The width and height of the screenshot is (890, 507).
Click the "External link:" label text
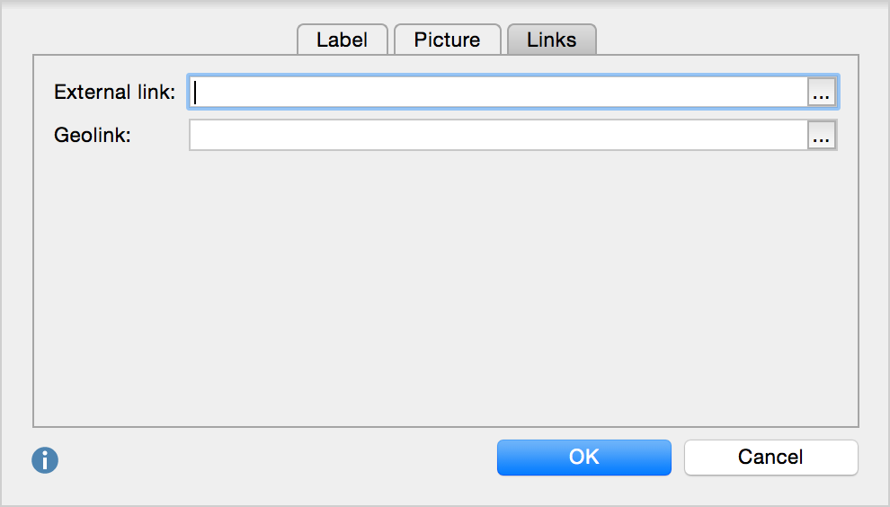tap(114, 92)
